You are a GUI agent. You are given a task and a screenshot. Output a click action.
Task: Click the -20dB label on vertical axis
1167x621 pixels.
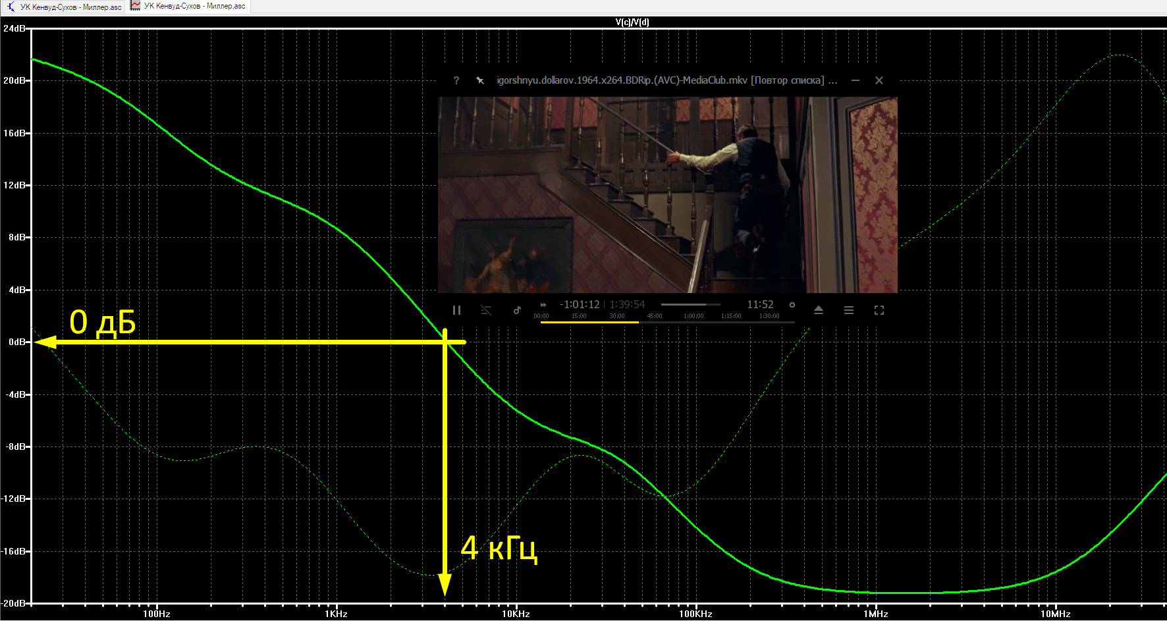pos(13,603)
